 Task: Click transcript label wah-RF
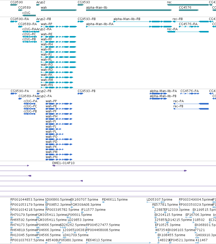coord(46,39)
